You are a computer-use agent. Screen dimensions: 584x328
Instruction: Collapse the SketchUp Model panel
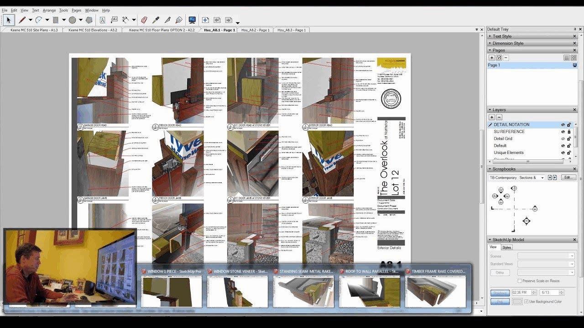click(x=490, y=240)
